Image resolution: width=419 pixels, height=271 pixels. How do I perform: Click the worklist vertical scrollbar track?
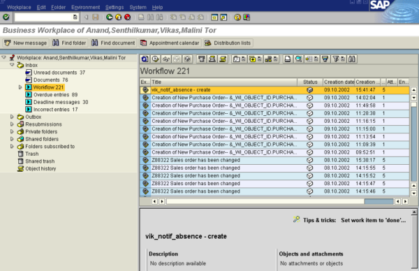pos(413,142)
